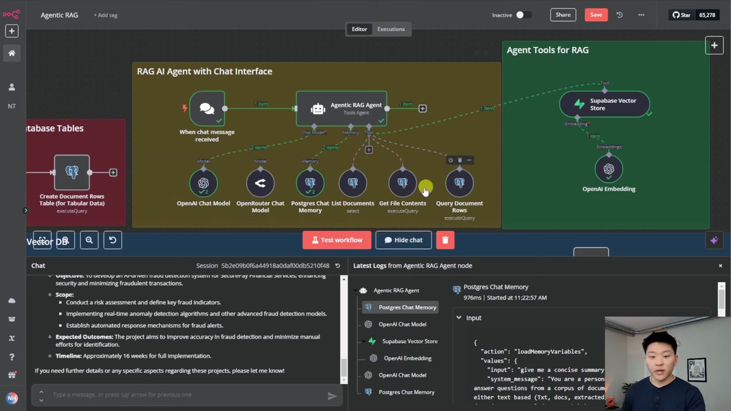Click the down arrow in chat input
Screen dimensions: 731x411
(x=41, y=400)
